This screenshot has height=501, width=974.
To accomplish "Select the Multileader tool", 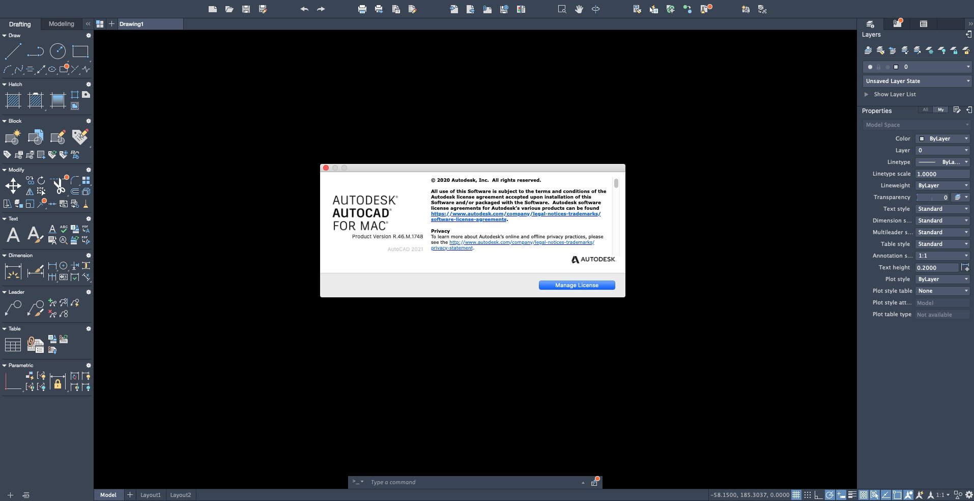I will pos(13,308).
